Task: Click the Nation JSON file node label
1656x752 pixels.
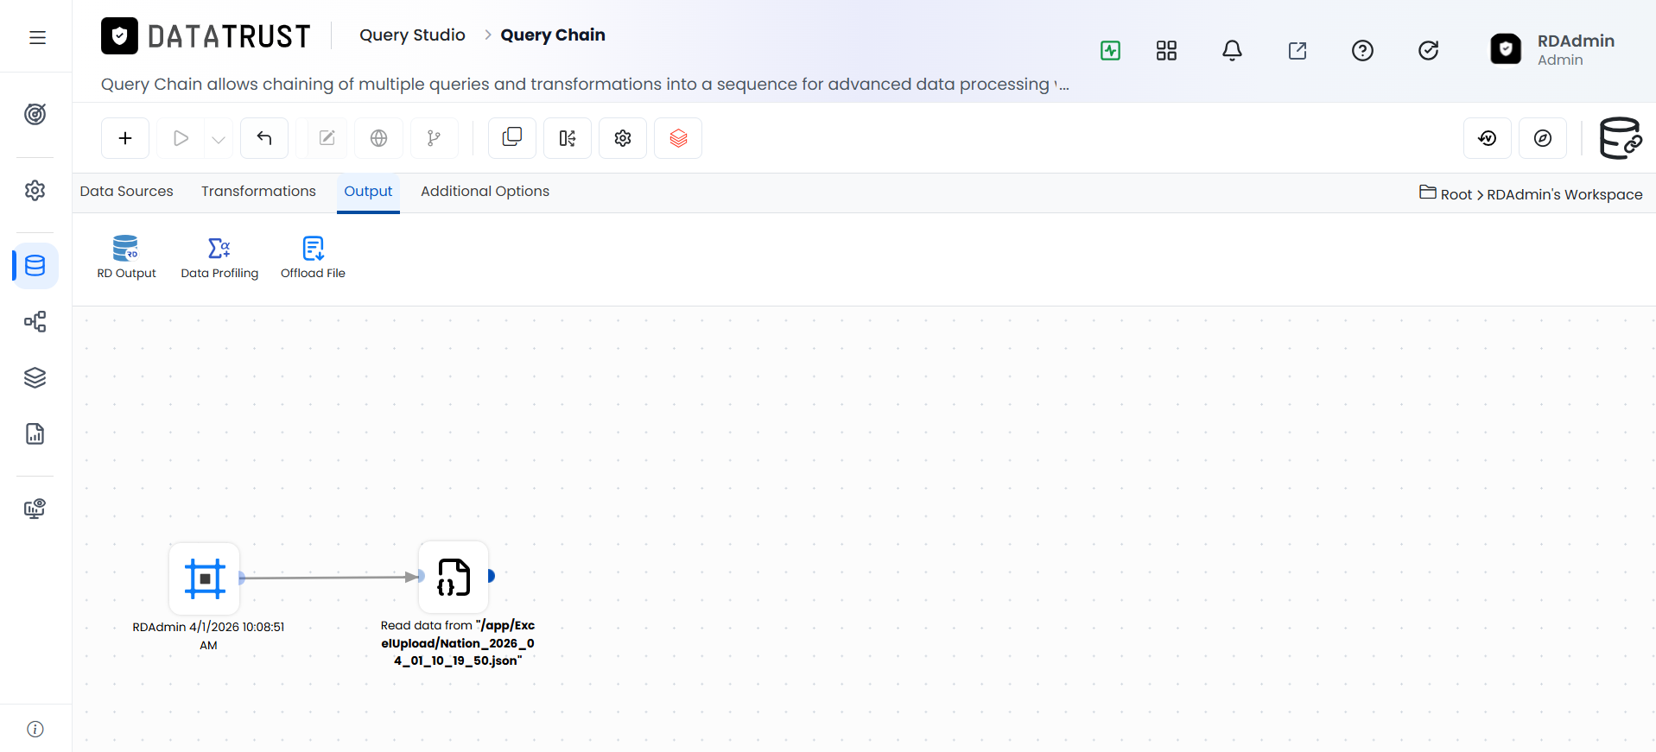Action: (458, 643)
